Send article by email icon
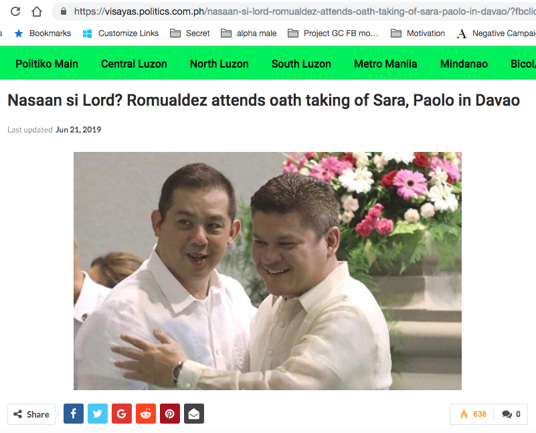Image resolution: width=536 pixels, height=433 pixels. pyautogui.click(x=194, y=414)
